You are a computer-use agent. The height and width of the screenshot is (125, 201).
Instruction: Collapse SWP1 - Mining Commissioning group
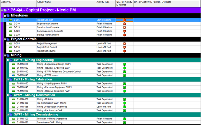coord(8,115)
